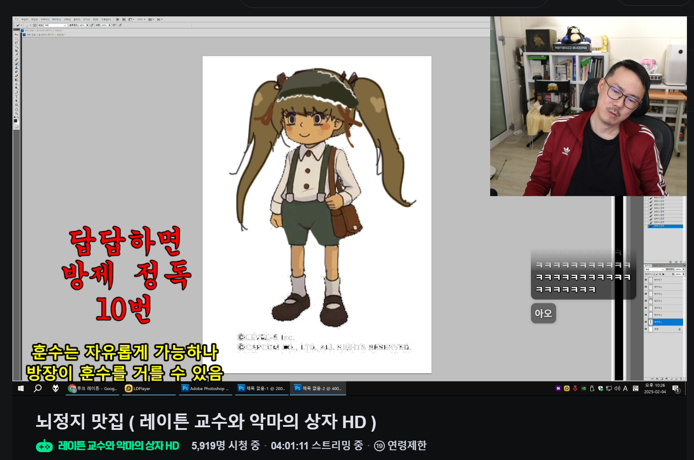Select the highlighted Brush tool
The width and height of the screenshot is (694, 460).
pos(16,64)
